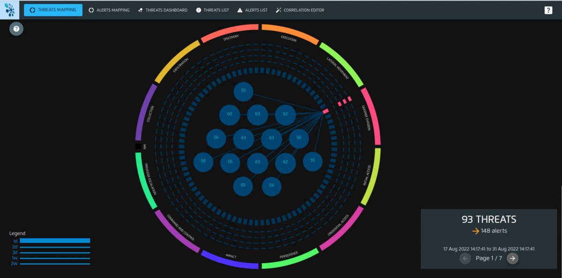Click the square help icon at top right

[548, 10]
